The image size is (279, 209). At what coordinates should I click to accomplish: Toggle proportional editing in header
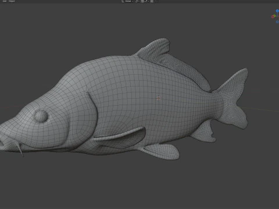click(152, 1)
